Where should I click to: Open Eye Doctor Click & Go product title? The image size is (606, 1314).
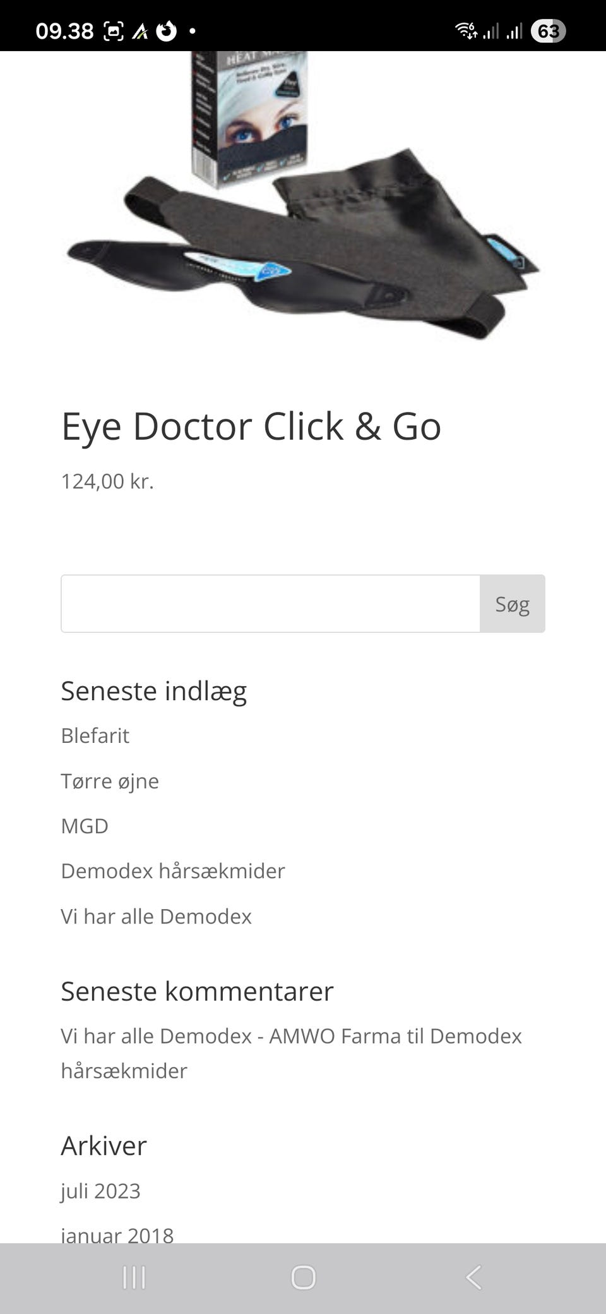click(251, 426)
